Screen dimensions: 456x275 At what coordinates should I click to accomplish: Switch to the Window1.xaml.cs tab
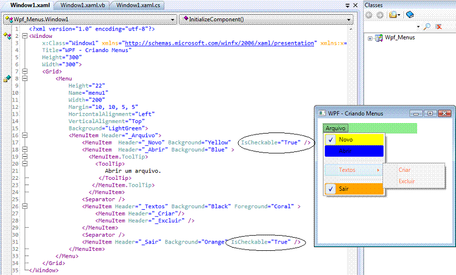coord(138,5)
